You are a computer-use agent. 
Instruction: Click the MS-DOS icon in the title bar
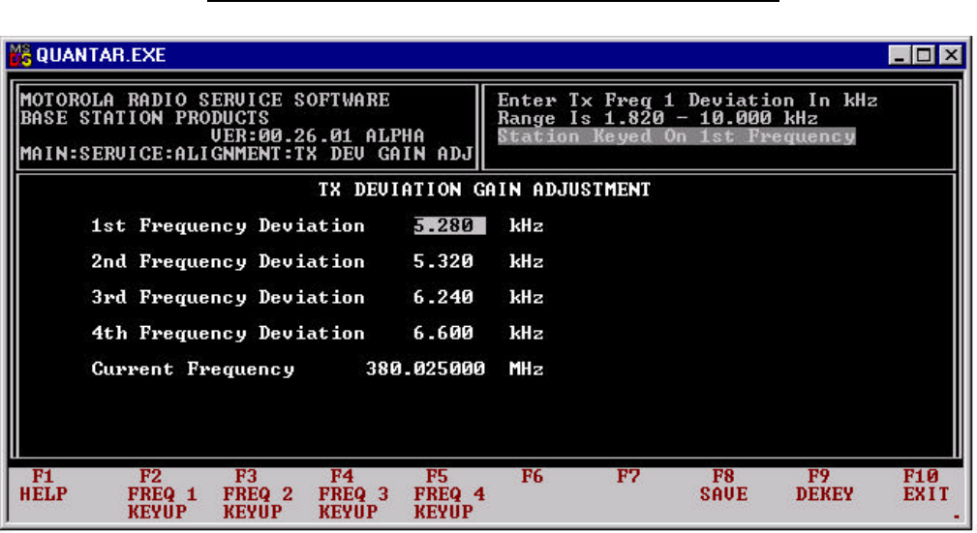pos(20,55)
